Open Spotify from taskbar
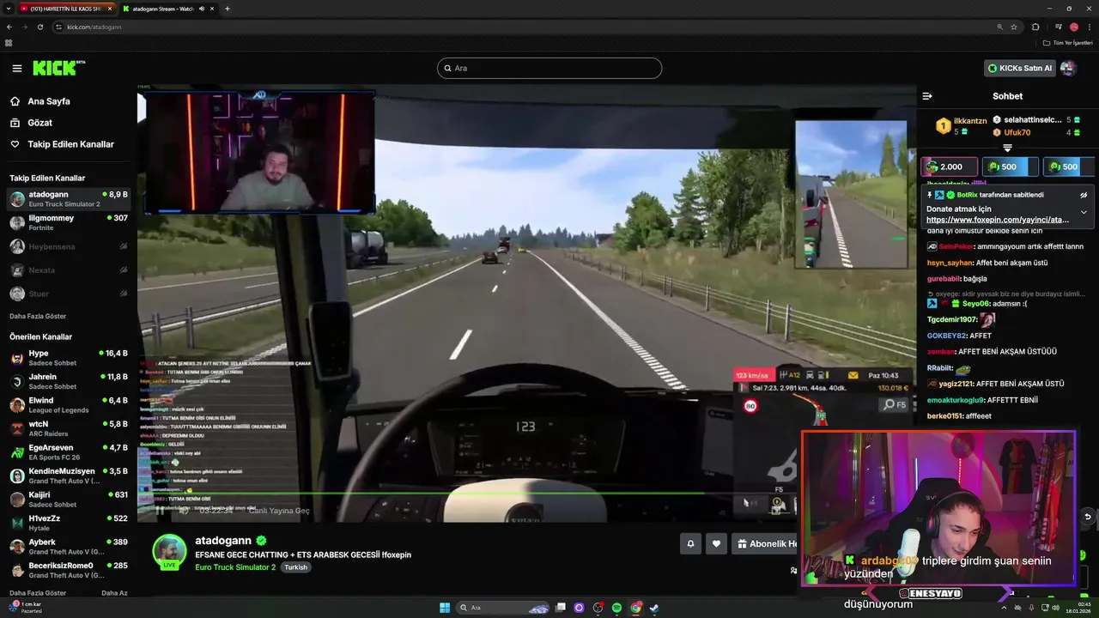1099x618 pixels. point(616,608)
